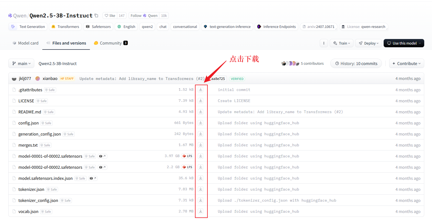Download model.safetensors.index.json
Image resolution: width=432 pixels, height=221 pixels.
point(201,178)
